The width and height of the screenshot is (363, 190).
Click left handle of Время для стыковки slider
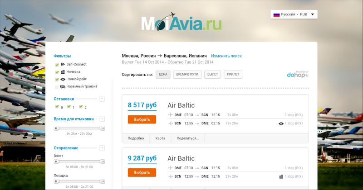click(x=57, y=128)
